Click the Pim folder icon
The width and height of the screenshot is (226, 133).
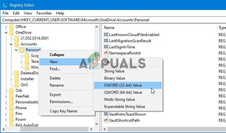[x=11, y=114]
